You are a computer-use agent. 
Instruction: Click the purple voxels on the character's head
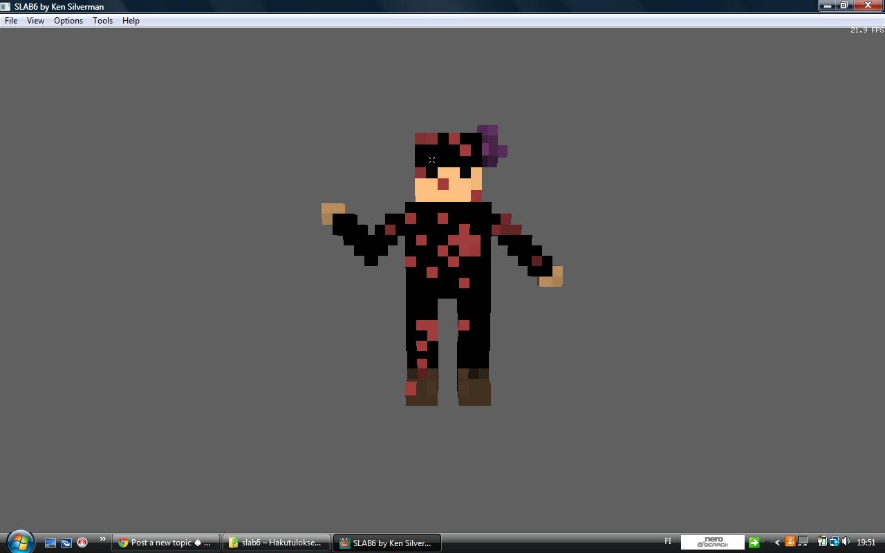[x=492, y=145]
